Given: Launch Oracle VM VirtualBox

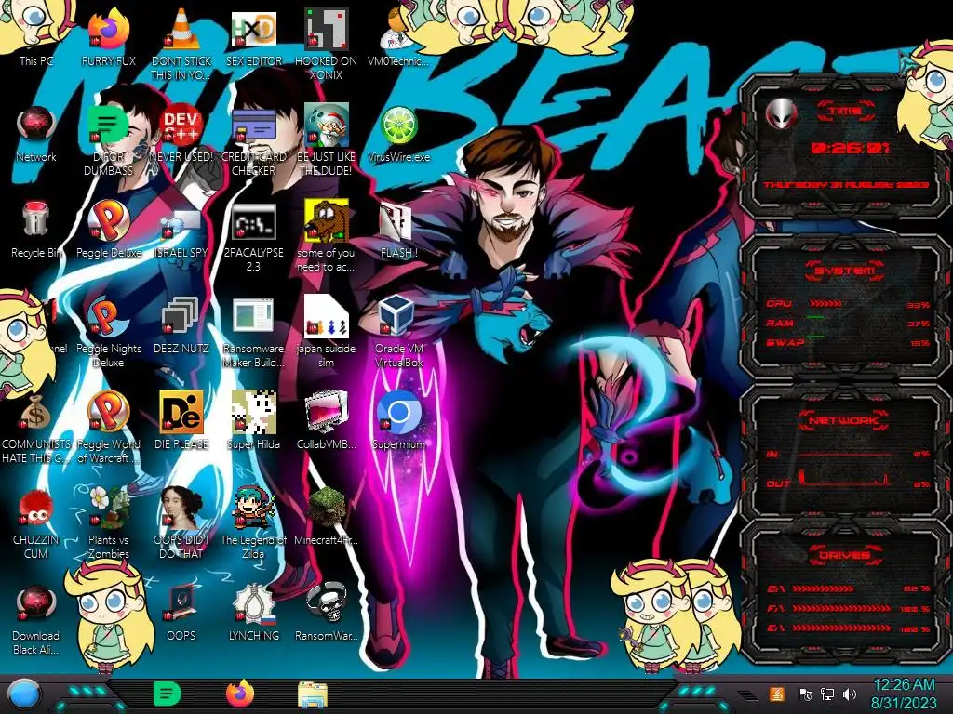Looking at the screenshot, I should coord(398,332).
